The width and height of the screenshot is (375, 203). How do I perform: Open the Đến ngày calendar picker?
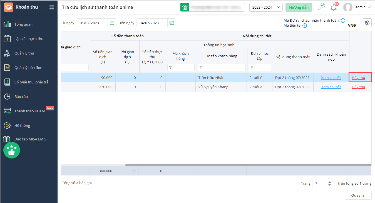pyautogui.click(x=172, y=23)
